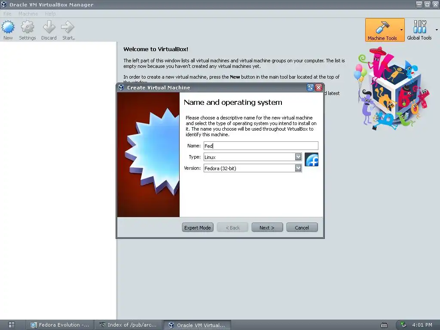Open Global Tools panel
Viewport: 440px width, 330px height.
click(419, 30)
